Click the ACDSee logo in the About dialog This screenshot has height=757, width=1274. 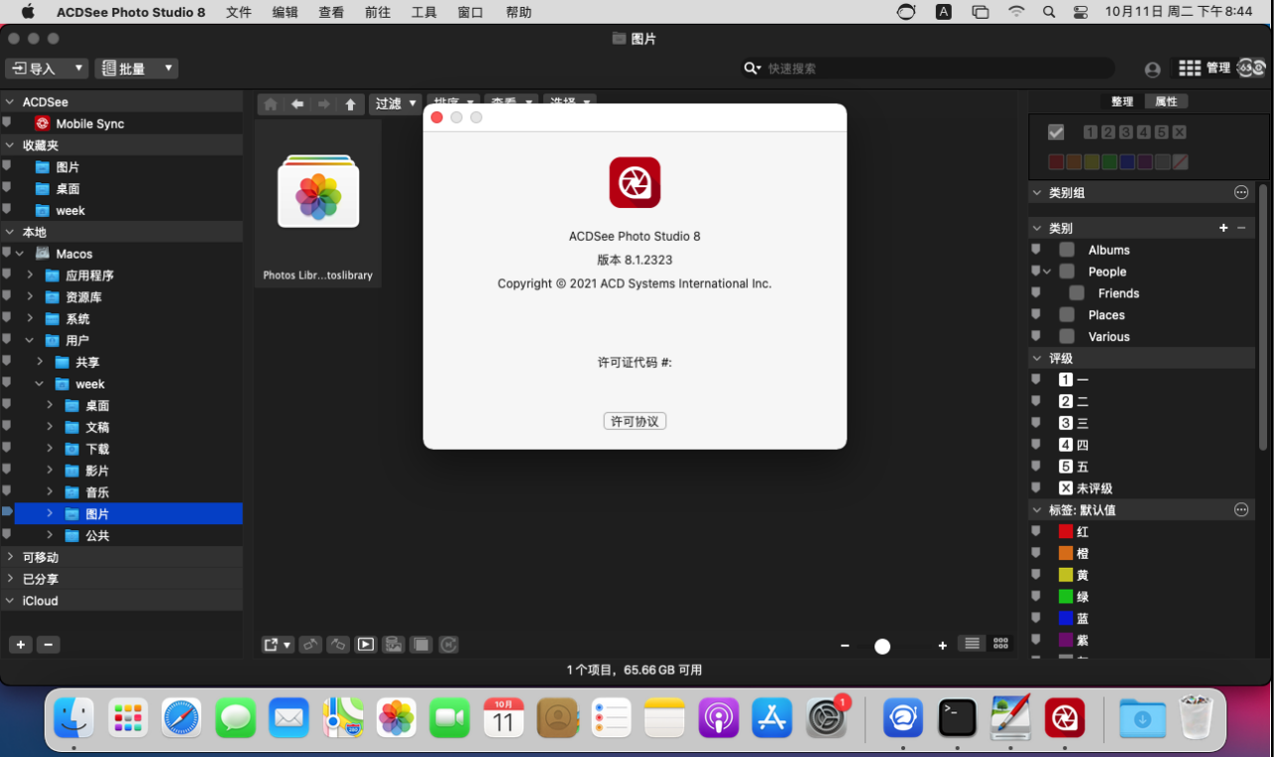tap(635, 181)
